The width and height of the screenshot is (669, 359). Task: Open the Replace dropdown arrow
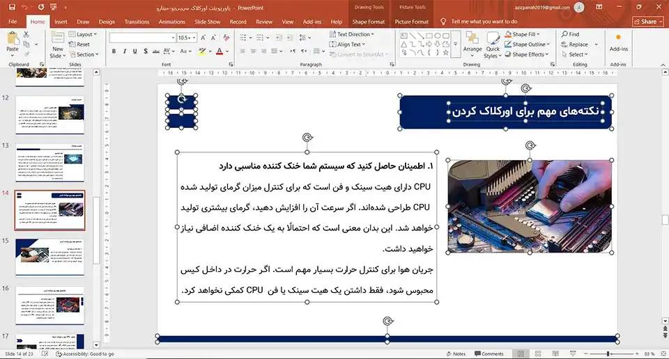click(596, 45)
